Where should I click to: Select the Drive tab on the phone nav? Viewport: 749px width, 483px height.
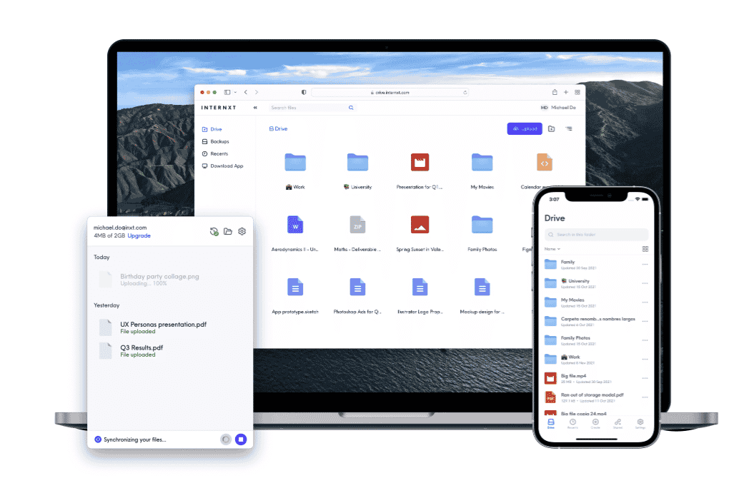pyautogui.click(x=550, y=422)
